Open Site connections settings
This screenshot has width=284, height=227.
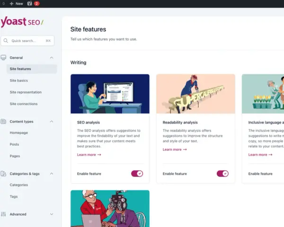click(x=24, y=104)
